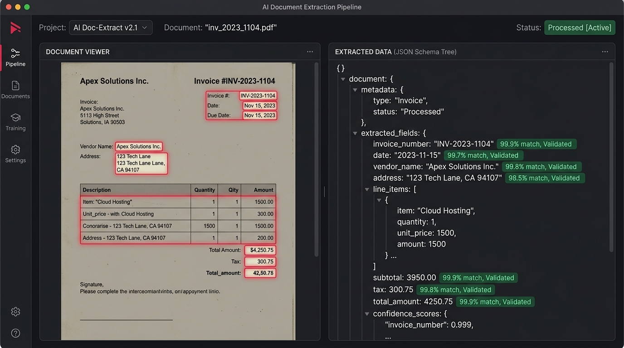Screen dimensions: 624x348
Task: Click the "Unit_price - with Cloud Hosting" row
Action: coord(178,214)
